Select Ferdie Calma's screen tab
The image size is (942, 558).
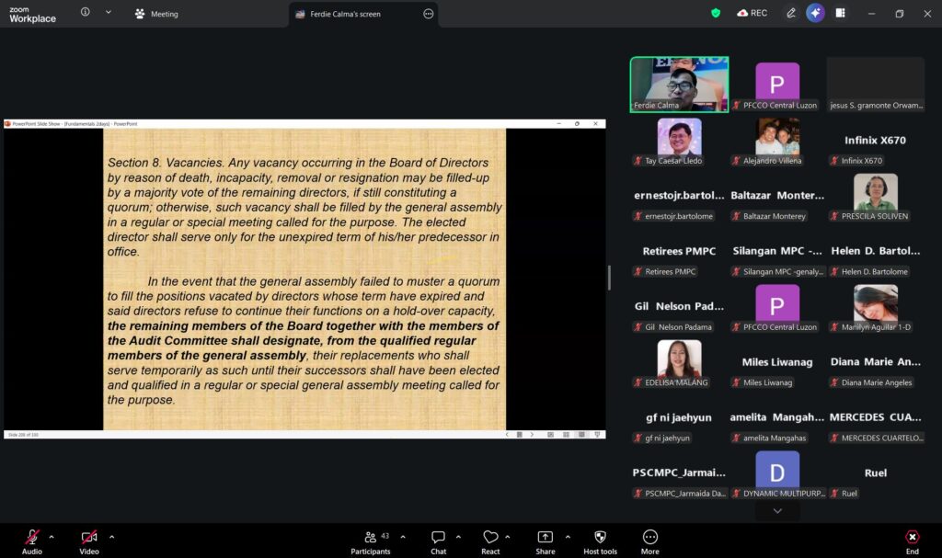click(x=345, y=14)
